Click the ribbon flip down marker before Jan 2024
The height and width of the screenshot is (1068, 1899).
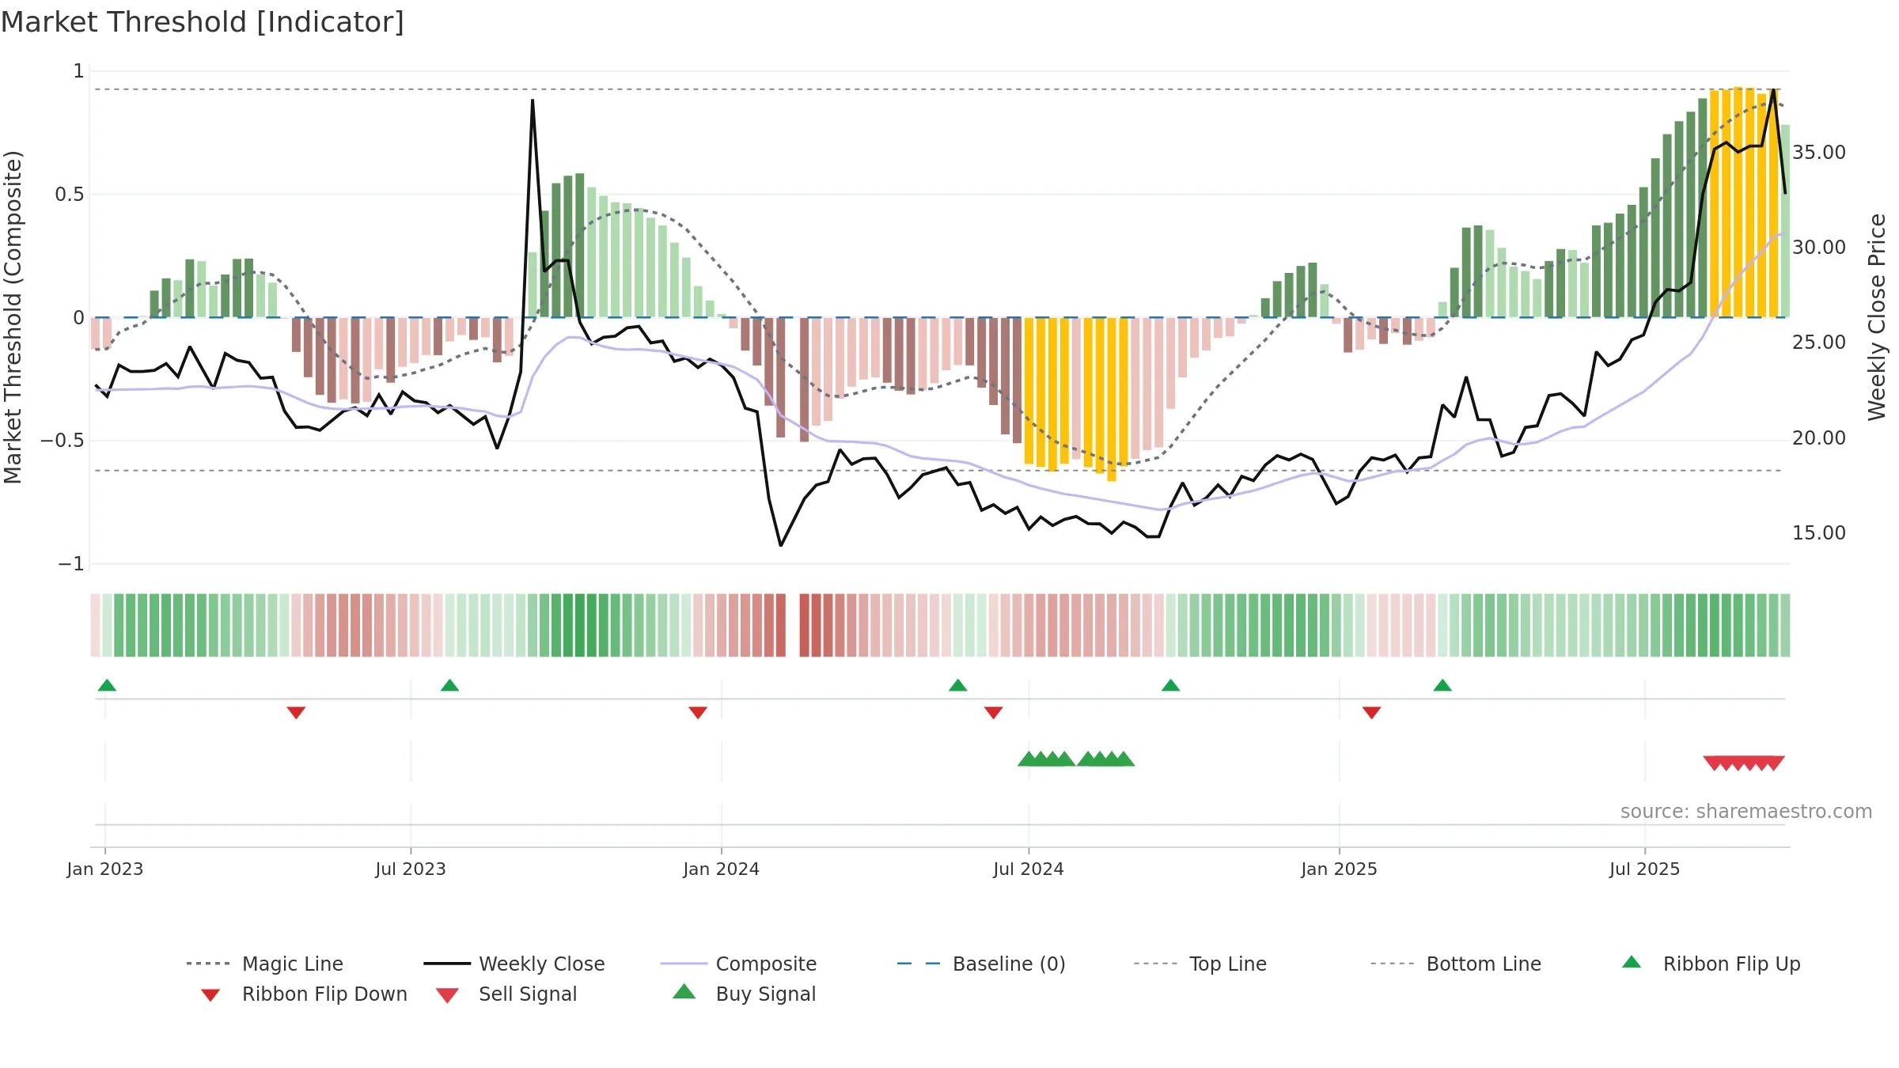(698, 713)
